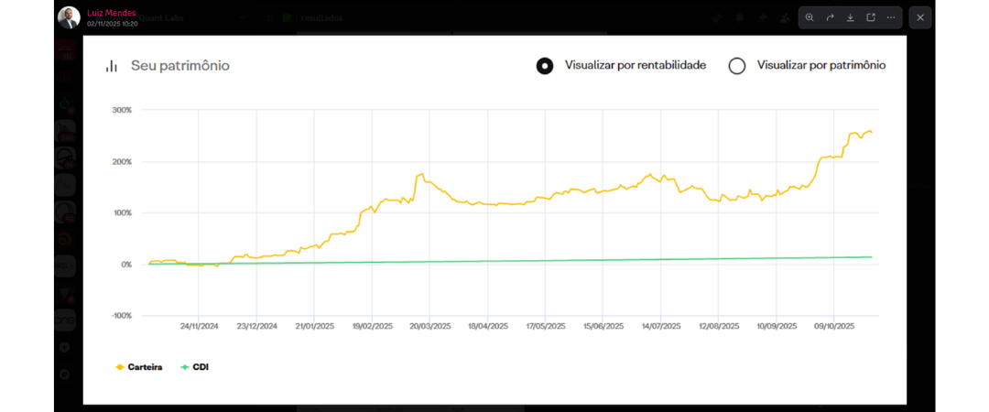Select 'Visualizar por patrimônio' radio button
This screenshot has height=412, width=989.
pyautogui.click(x=737, y=66)
